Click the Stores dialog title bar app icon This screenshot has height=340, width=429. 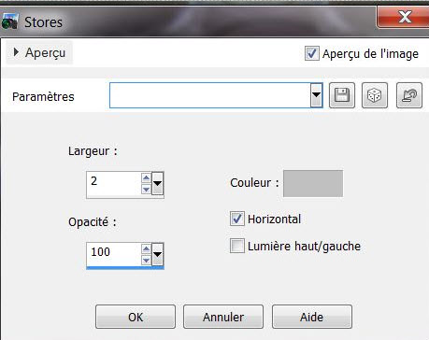pyautogui.click(x=9, y=22)
